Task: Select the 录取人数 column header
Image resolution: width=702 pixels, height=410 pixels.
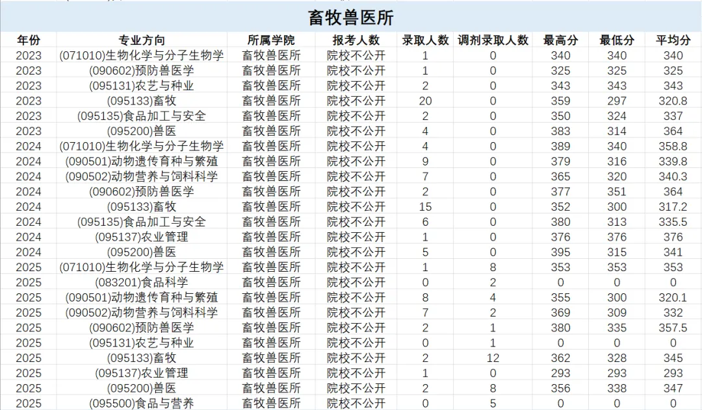Action: pyautogui.click(x=425, y=40)
